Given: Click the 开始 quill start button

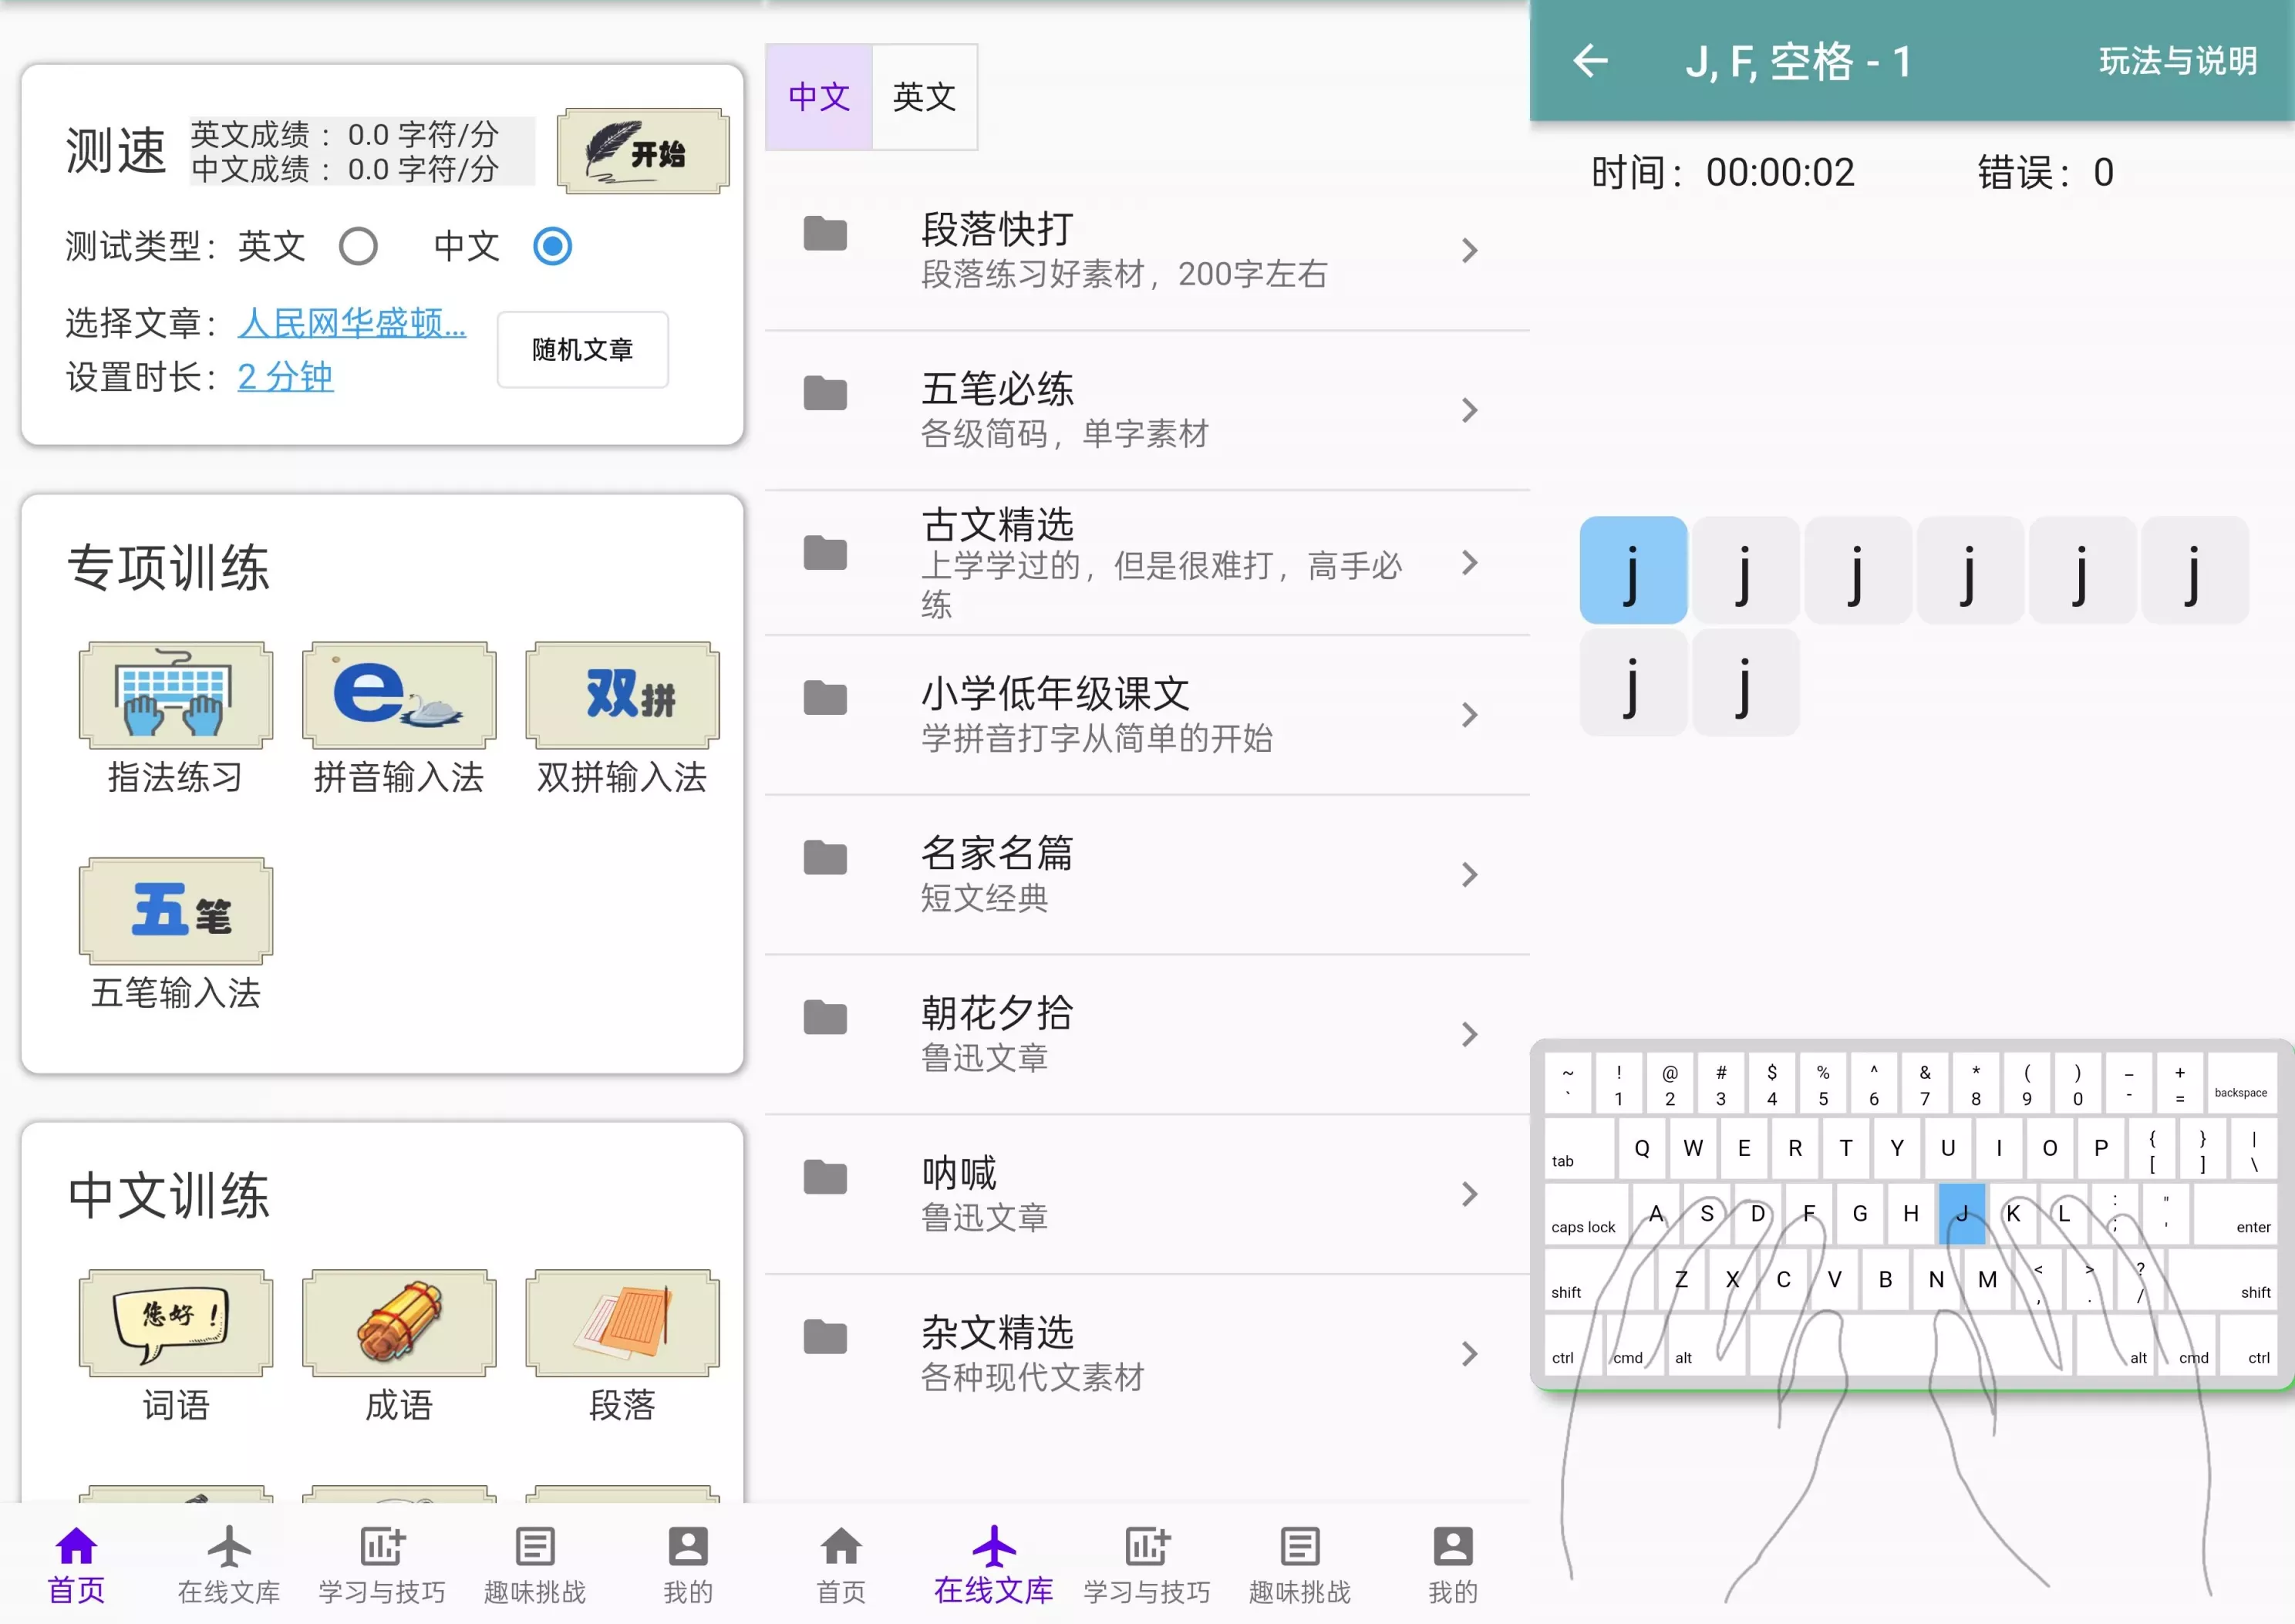Looking at the screenshot, I should click(x=642, y=151).
